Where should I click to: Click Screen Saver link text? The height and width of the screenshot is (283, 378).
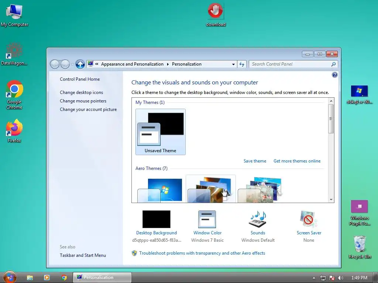click(309, 233)
